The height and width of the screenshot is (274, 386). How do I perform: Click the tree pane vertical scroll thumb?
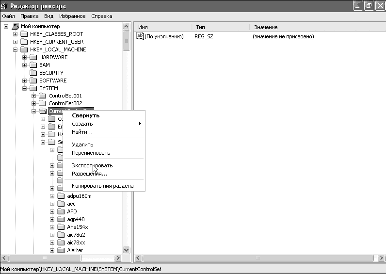point(126,41)
